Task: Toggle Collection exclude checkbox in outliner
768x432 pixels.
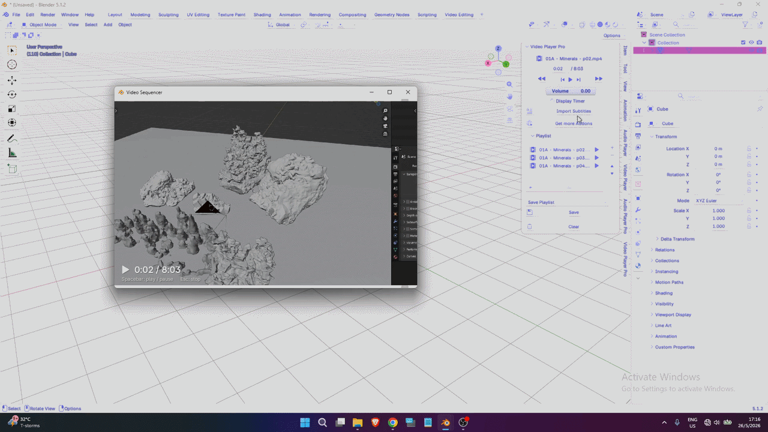Action: pyautogui.click(x=743, y=43)
